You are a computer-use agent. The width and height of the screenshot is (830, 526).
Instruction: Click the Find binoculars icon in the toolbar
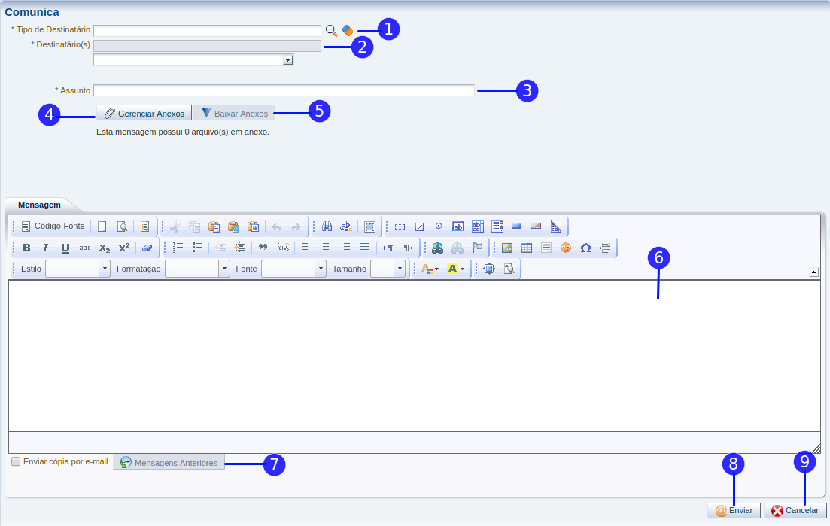tap(327, 227)
